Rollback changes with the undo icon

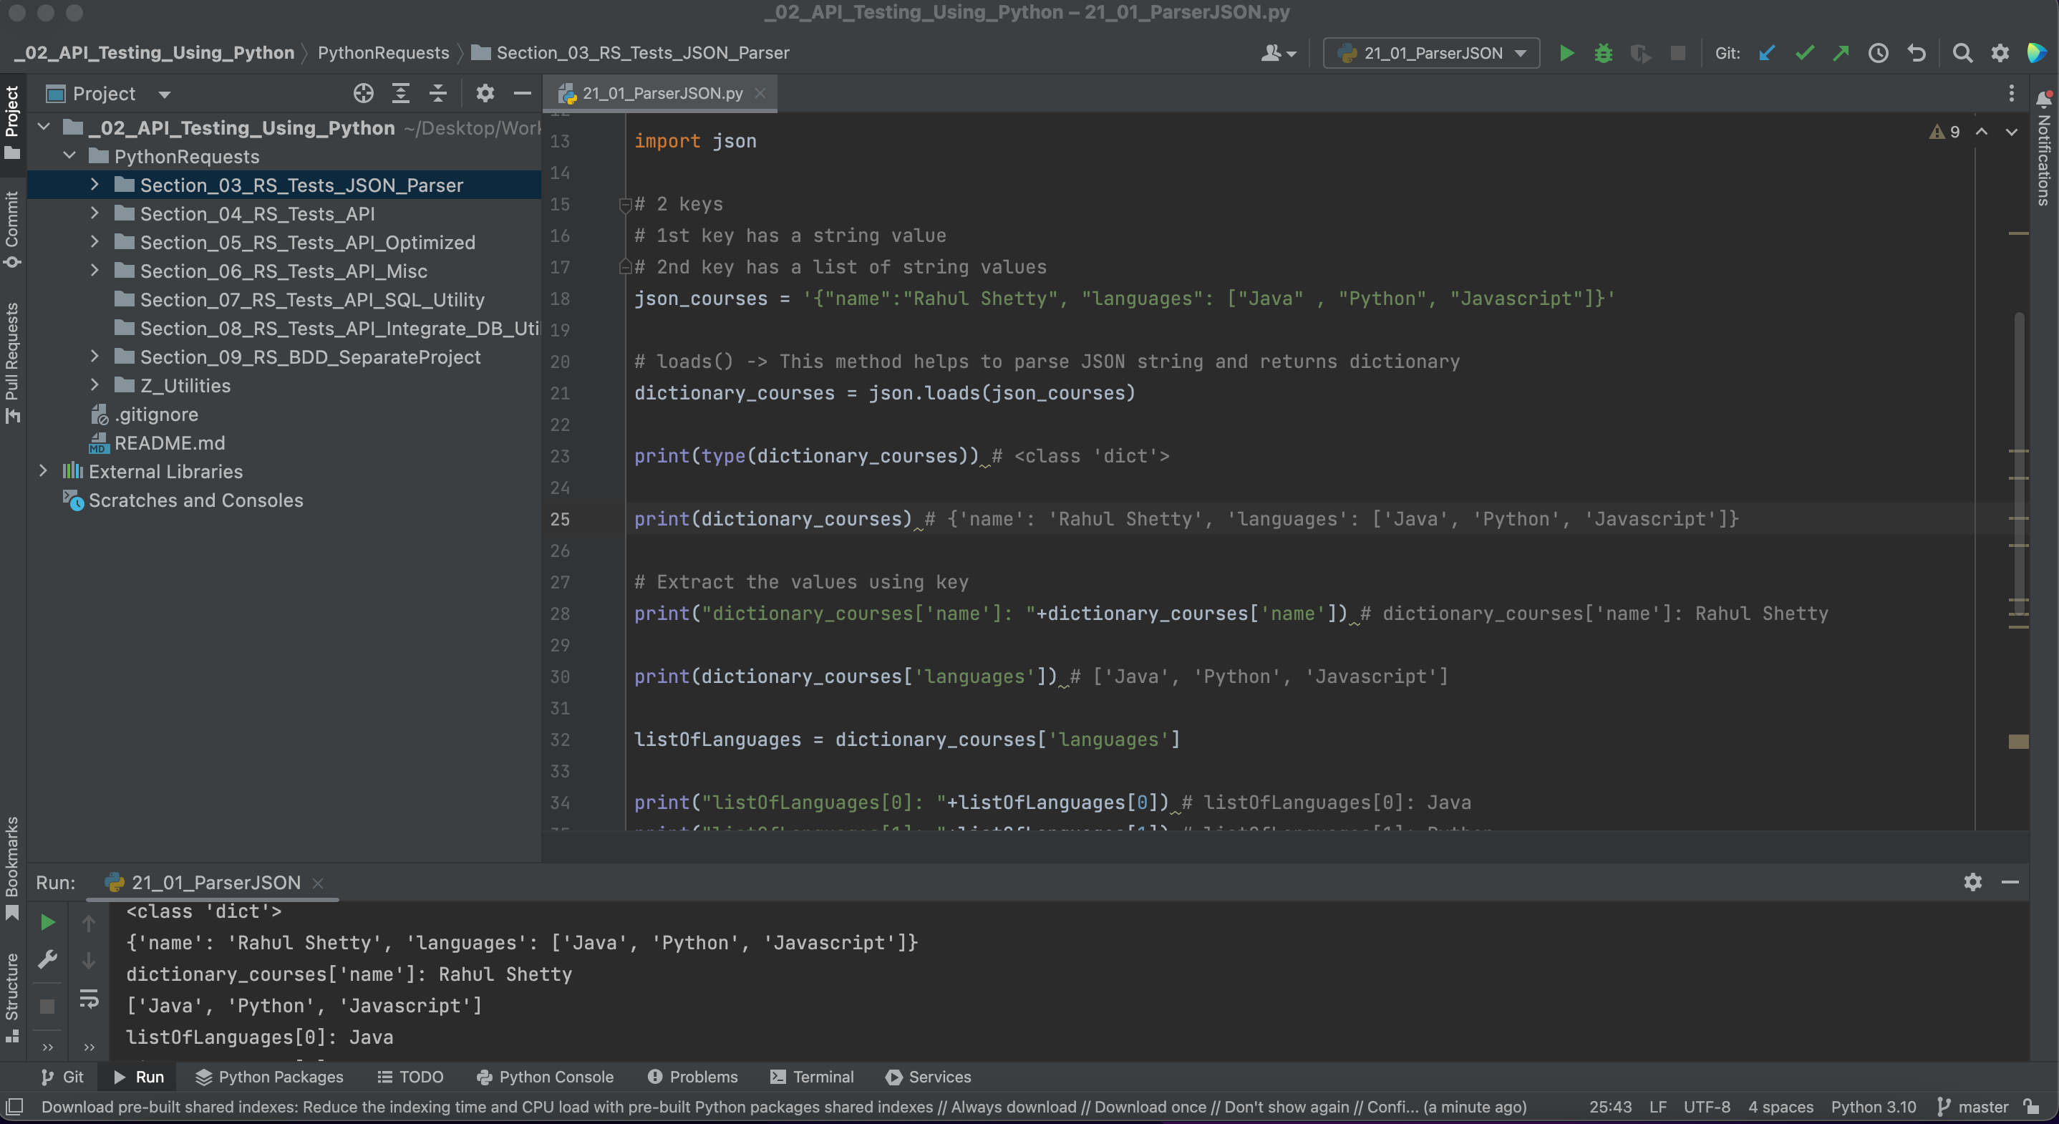click(1916, 54)
